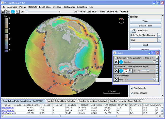This screenshot has width=165, height=119.
Task: Select the Lasso Data tool icon
Action: tap(134, 30)
